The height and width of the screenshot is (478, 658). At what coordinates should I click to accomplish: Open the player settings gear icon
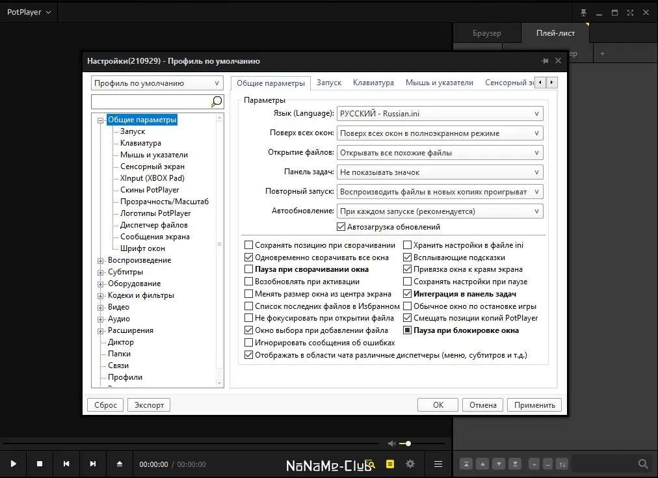pos(410,464)
